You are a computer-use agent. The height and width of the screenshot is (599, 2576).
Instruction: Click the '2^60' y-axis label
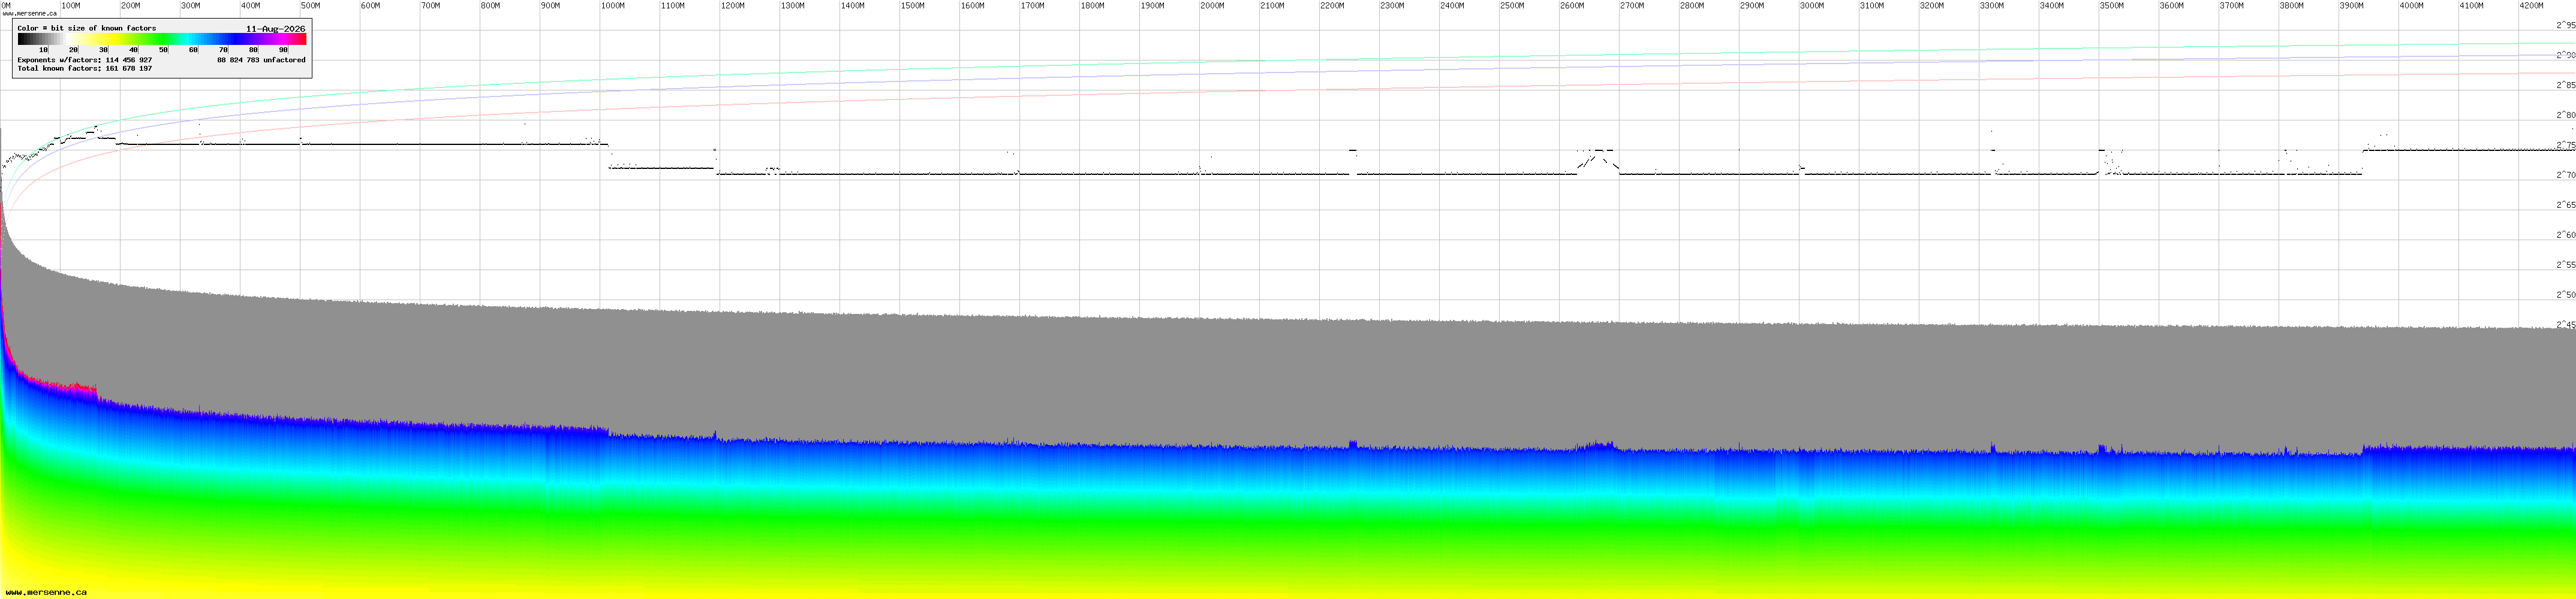click(x=2566, y=235)
